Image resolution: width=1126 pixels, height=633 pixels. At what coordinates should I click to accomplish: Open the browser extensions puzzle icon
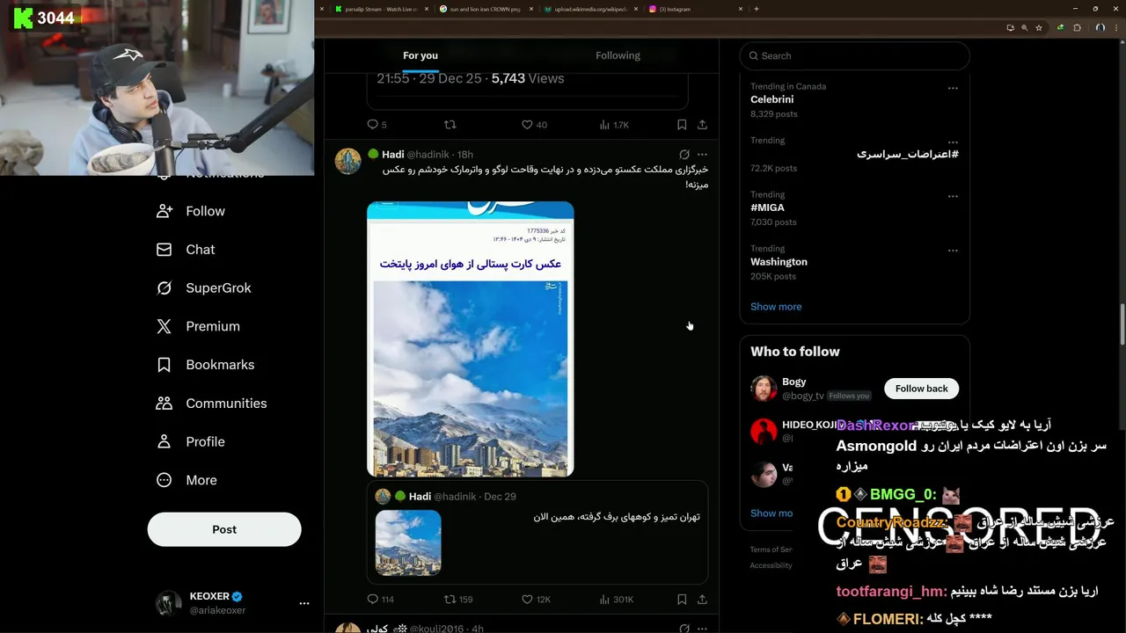tap(1077, 28)
